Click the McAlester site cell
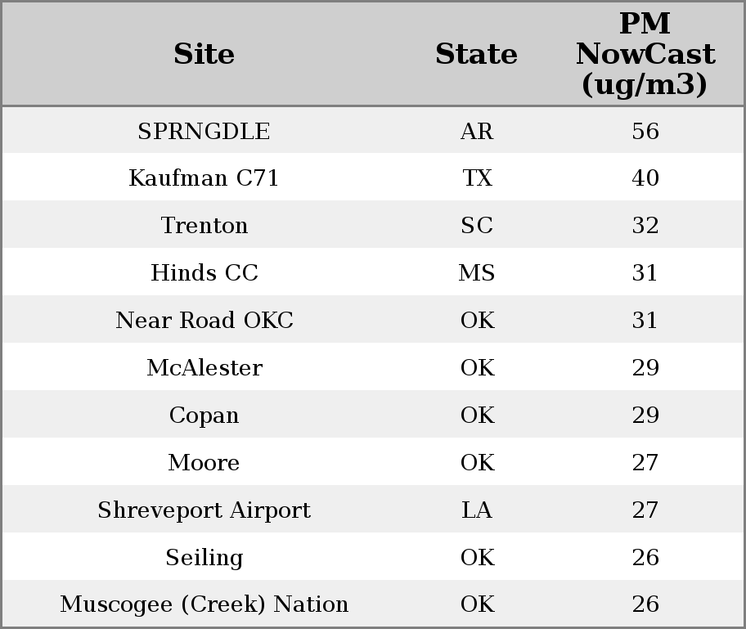Screen dimensions: 746x629 pos(204,368)
